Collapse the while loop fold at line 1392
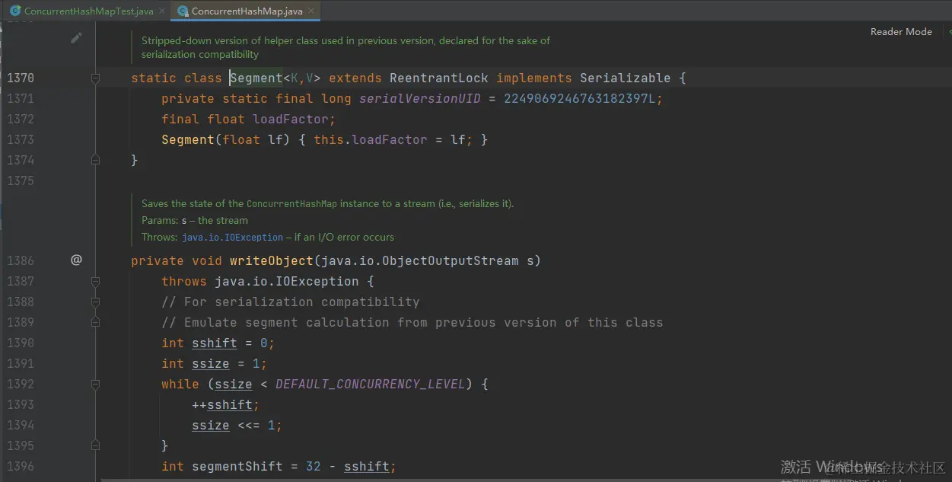The height and width of the screenshot is (482, 952). (95, 384)
